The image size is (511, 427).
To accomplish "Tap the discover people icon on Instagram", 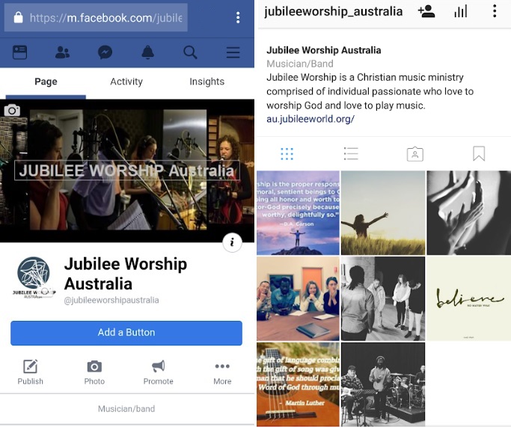I will (426, 11).
